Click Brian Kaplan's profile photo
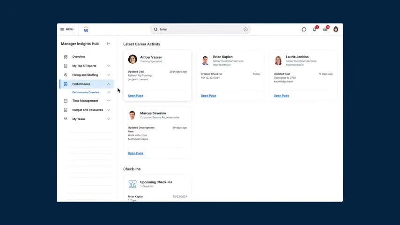 click(x=205, y=60)
